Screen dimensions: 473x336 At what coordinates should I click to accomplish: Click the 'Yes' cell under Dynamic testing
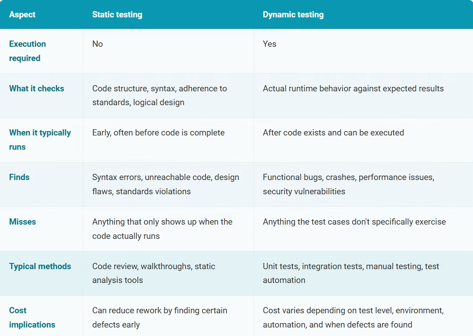[x=269, y=44]
